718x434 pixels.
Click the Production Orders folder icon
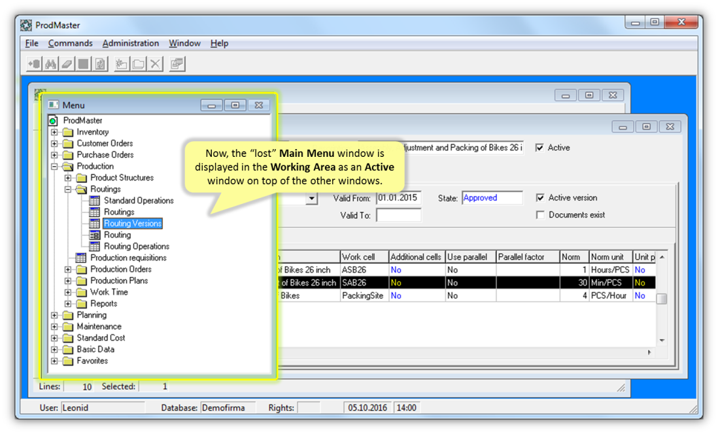tap(82, 269)
